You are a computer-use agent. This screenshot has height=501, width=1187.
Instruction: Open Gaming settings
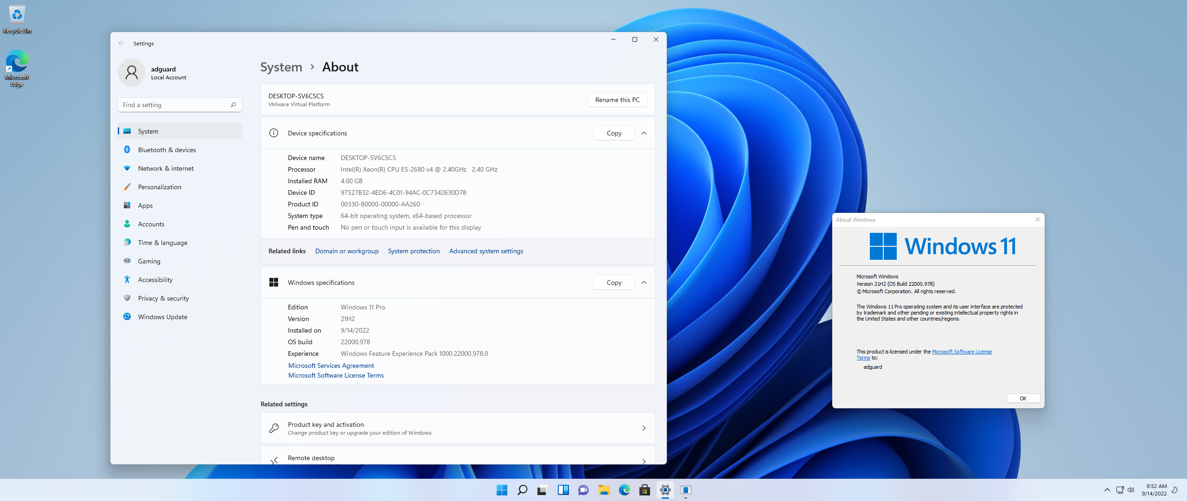180,261
